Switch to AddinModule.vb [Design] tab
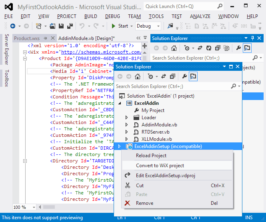 tap(86, 38)
